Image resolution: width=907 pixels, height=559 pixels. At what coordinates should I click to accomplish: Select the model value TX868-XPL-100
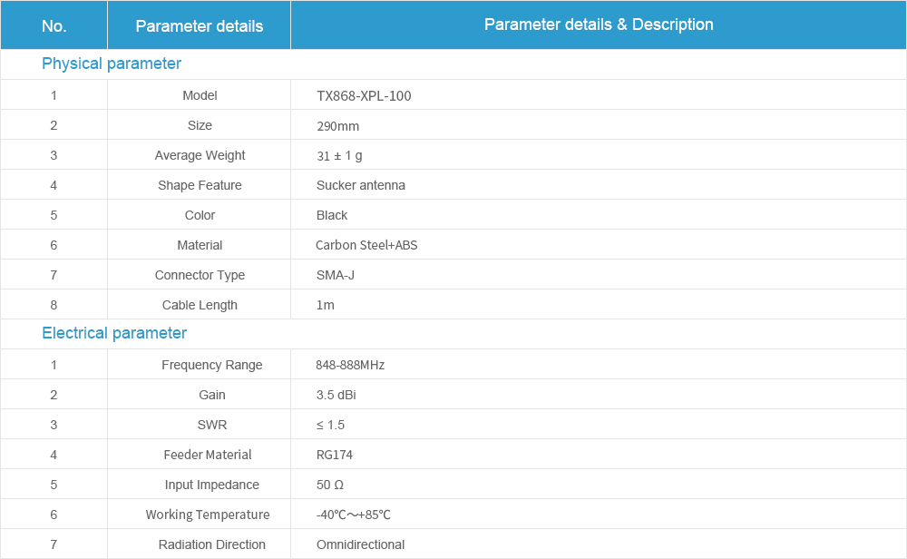click(364, 95)
